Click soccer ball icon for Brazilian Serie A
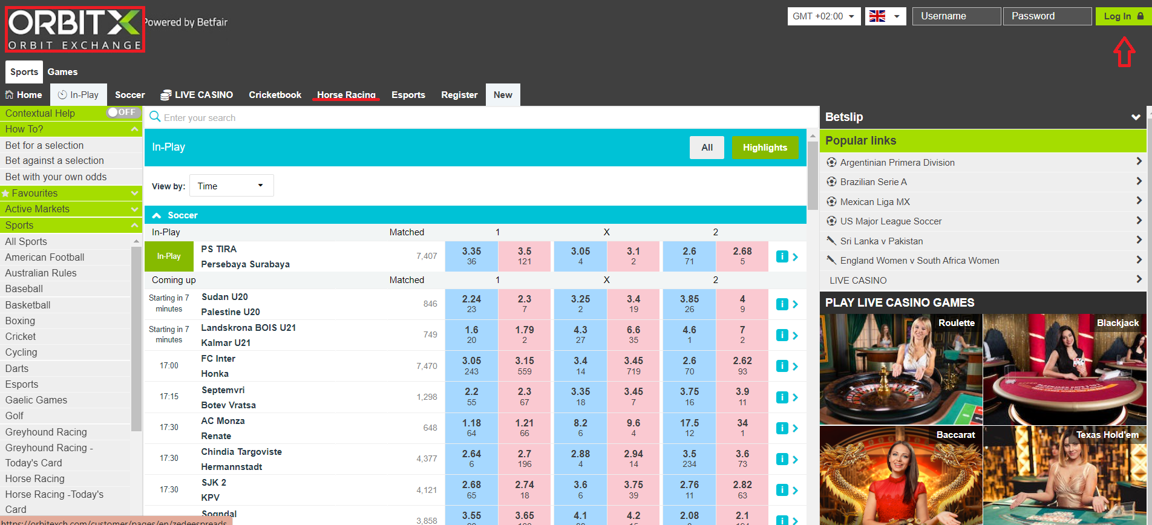Viewport: 1152px width, 525px height. pos(831,181)
